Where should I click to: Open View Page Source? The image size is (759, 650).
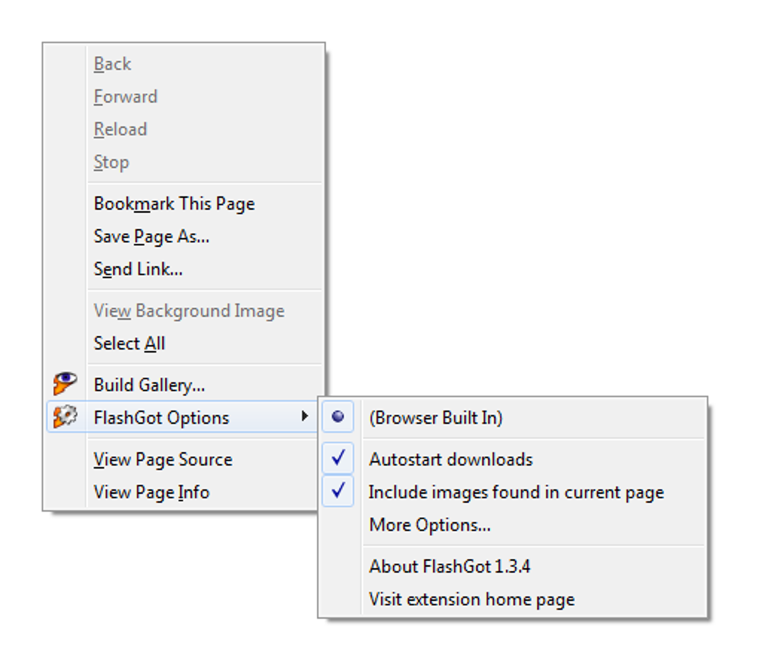pyautogui.click(x=163, y=460)
